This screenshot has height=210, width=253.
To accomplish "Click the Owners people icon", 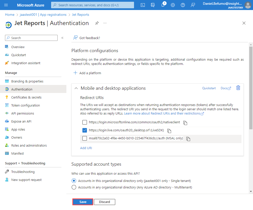I will 7,137.
